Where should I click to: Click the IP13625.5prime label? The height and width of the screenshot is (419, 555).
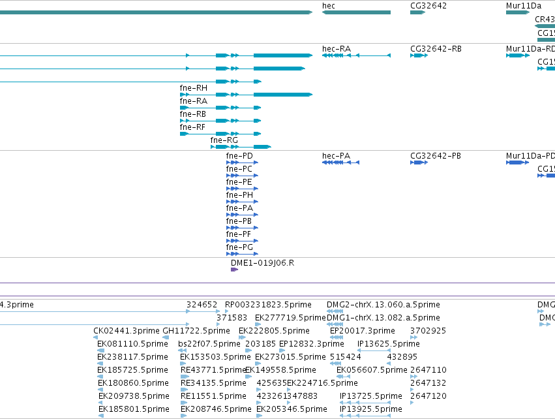point(388,344)
